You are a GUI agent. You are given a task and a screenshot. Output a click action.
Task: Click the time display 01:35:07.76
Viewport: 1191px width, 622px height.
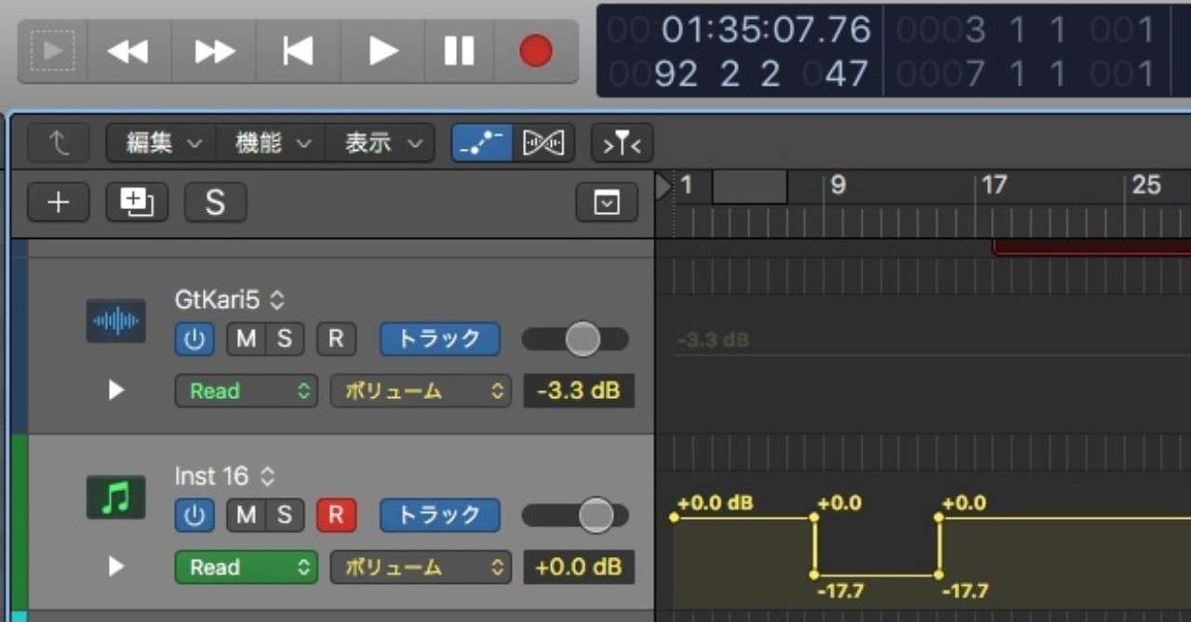pos(766,31)
